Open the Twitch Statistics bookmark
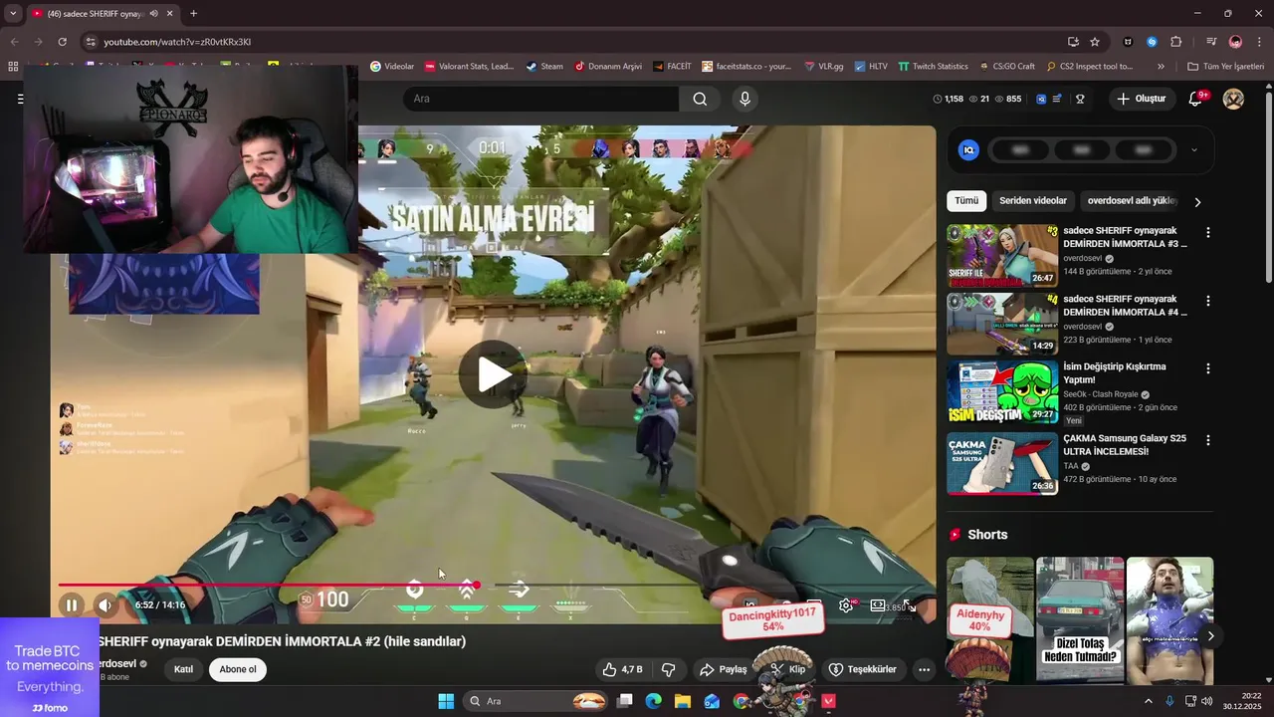 (933, 67)
